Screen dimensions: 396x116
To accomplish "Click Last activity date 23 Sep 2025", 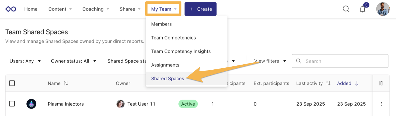I will [x=311, y=104].
